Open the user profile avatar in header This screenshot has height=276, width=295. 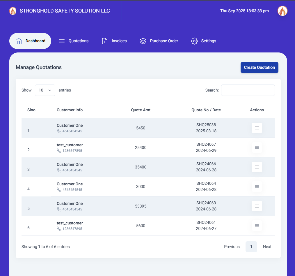[x=282, y=11]
